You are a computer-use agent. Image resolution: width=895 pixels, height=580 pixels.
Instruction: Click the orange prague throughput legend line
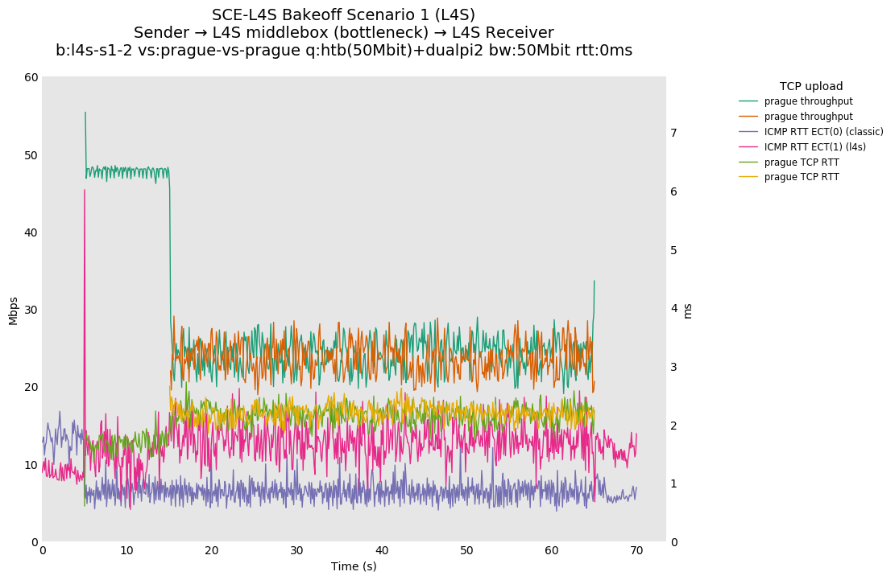(748, 117)
